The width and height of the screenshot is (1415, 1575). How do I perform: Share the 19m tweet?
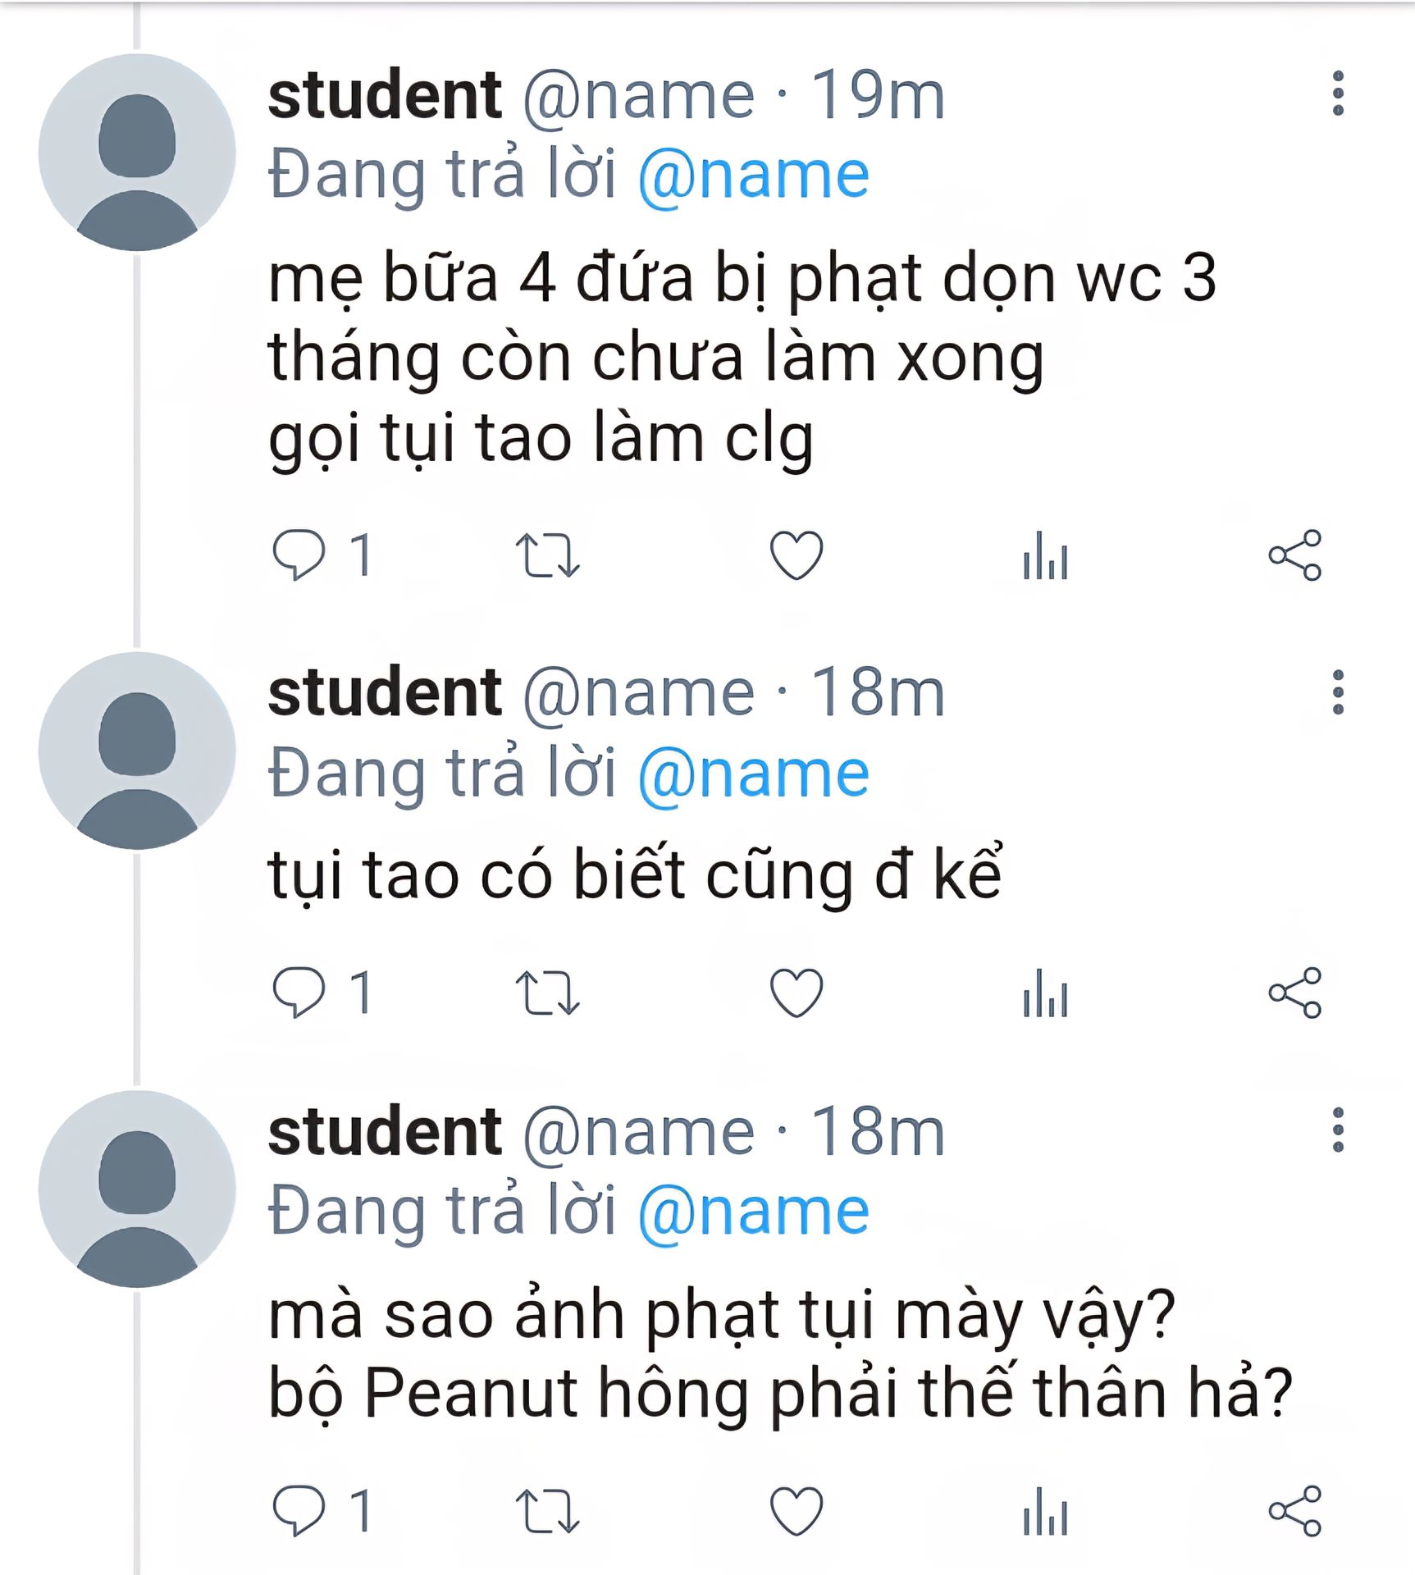(x=1294, y=555)
